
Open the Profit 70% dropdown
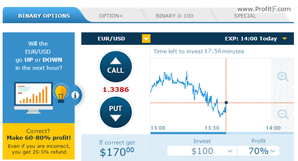point(259,151)
